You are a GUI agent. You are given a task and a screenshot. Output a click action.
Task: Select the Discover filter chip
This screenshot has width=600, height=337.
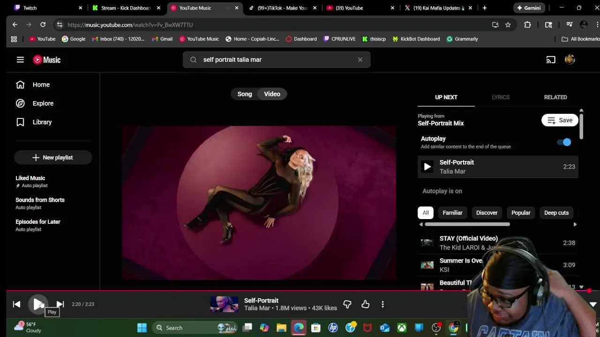pos(487,212)
